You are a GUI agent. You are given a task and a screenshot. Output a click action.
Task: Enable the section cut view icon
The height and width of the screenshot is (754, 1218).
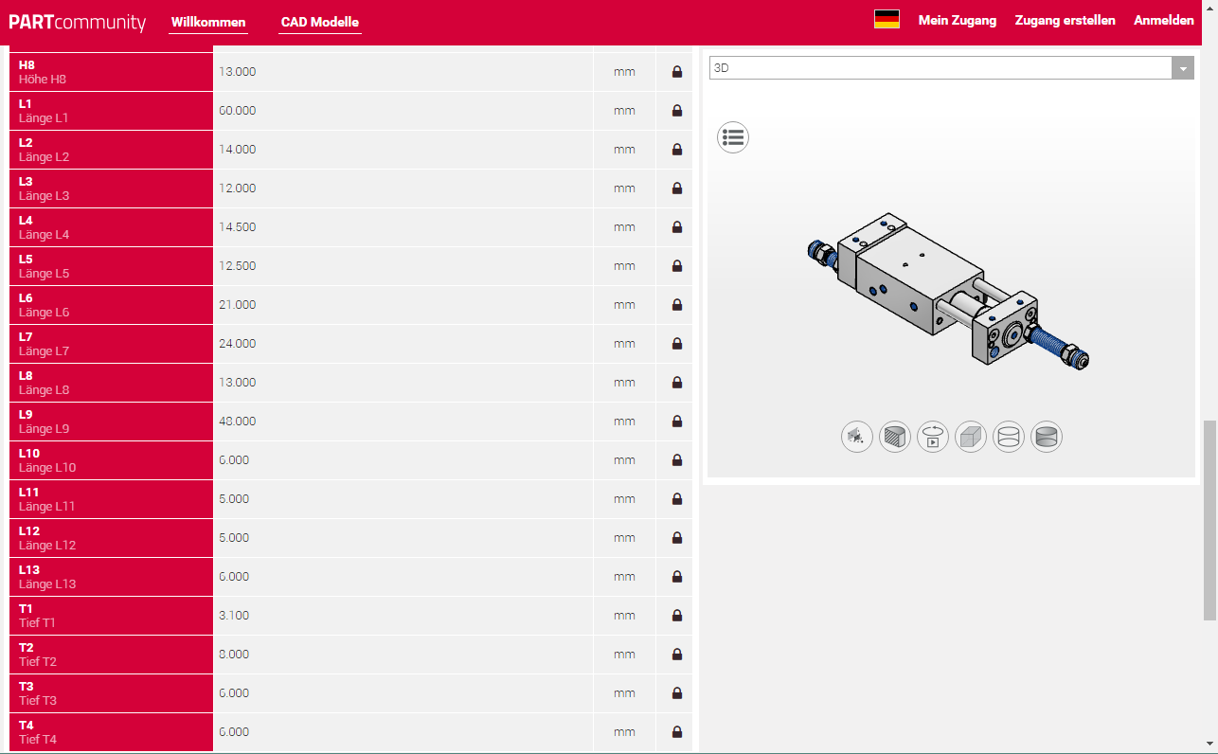pyautogui.click(x=895, y=437)
